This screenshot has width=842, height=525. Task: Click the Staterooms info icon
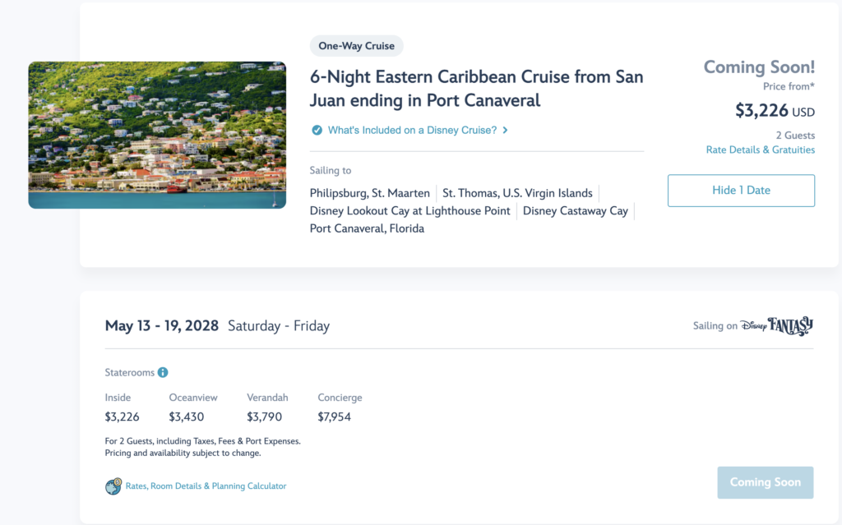(163, 372)
